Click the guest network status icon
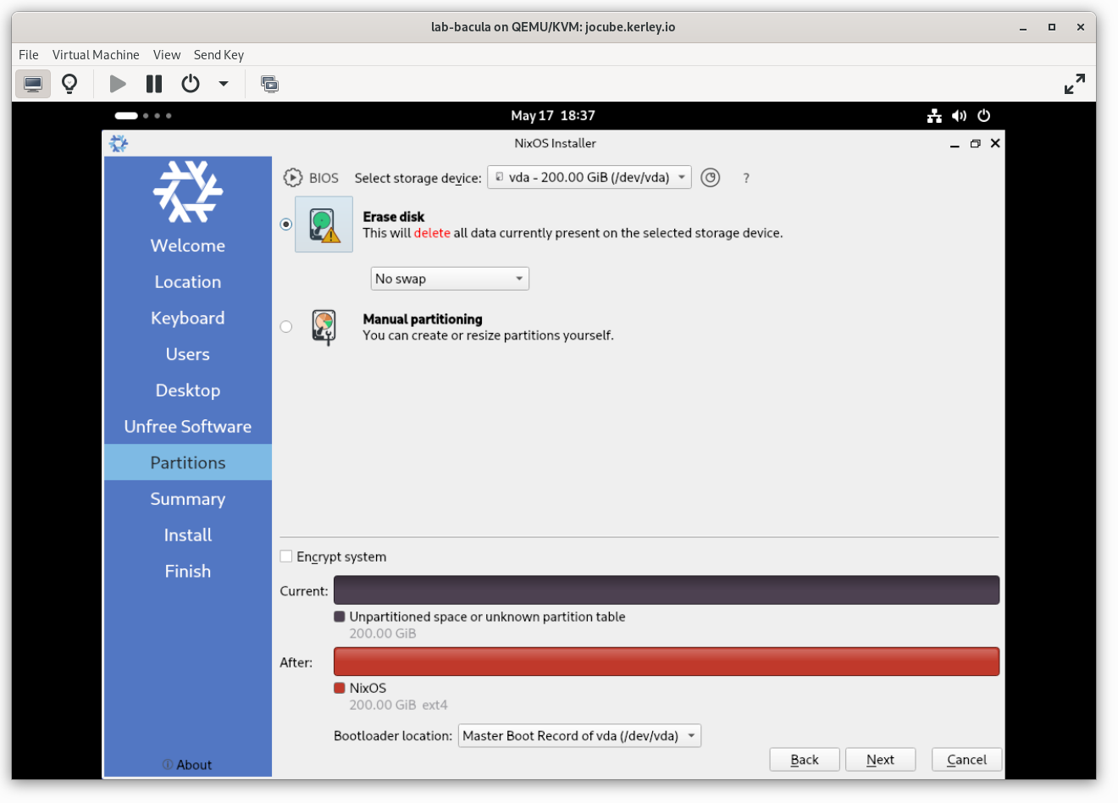This screenshot has width=1118, height=803. click(x=934, y=115)
